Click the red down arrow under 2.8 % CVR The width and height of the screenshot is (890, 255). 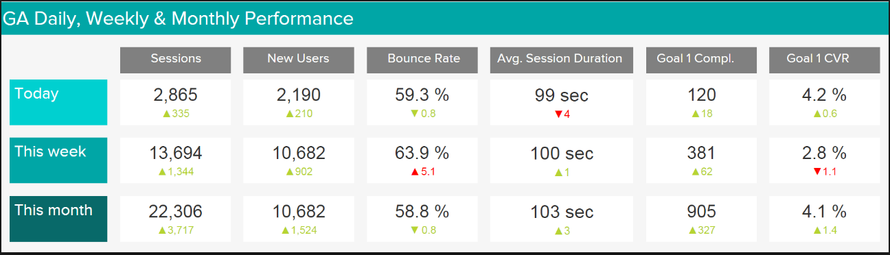[817, 172]
